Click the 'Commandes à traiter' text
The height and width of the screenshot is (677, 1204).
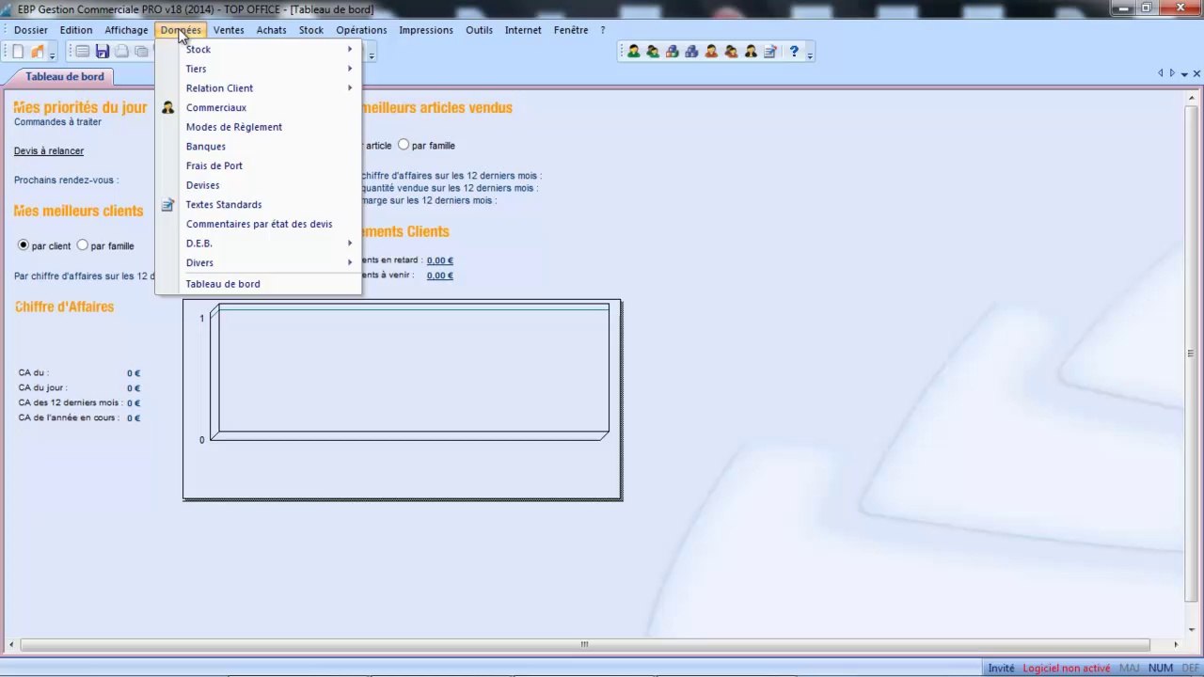click(57, 122)
